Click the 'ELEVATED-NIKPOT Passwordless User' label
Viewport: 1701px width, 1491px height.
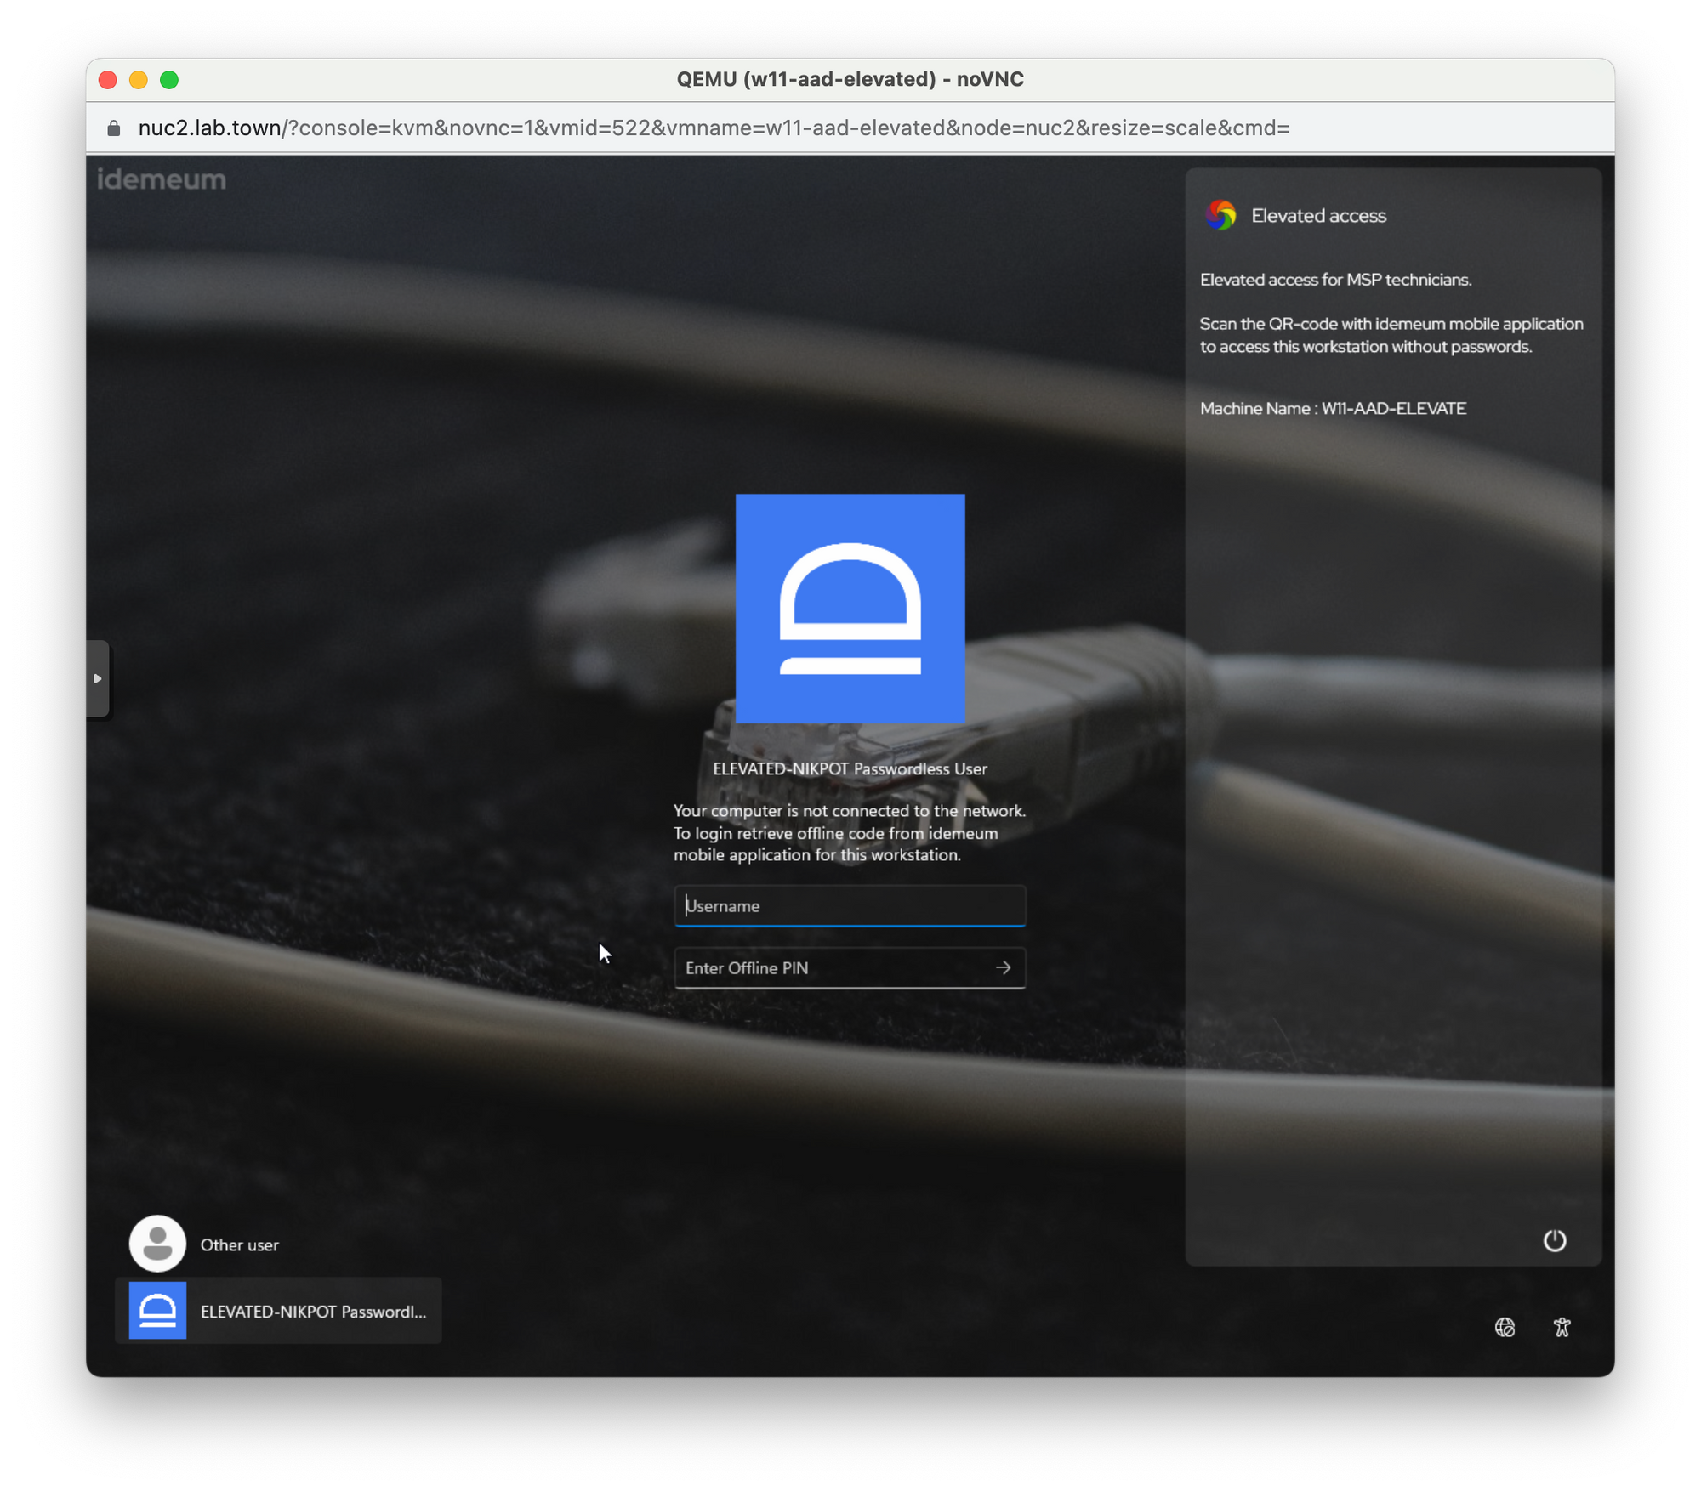coord(850,768)
